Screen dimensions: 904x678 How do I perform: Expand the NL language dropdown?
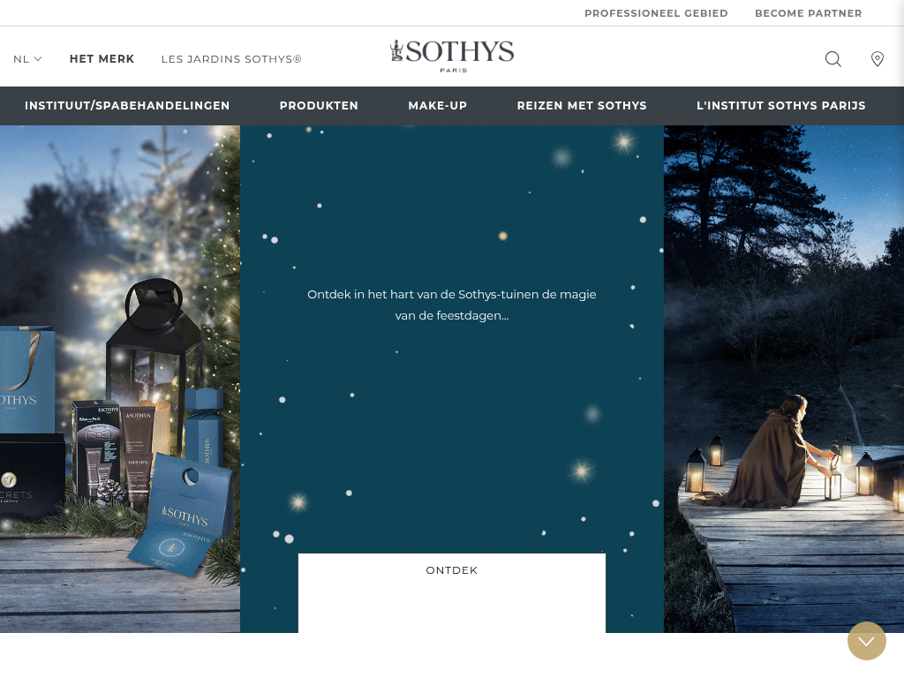click(27, 59)
